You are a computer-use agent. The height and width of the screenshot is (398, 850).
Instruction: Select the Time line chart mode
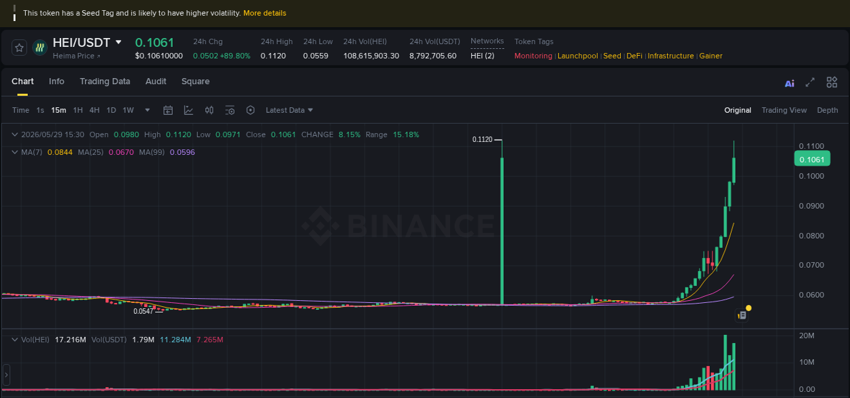(20, 110)
